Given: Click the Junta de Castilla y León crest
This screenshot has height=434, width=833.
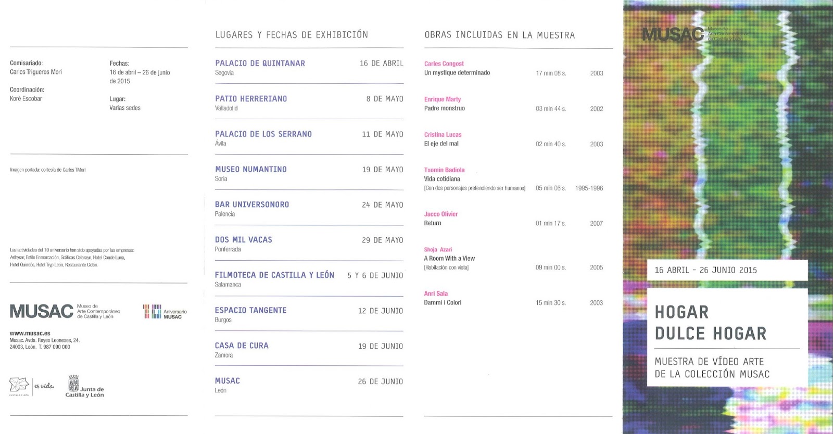Looking at the screenshot, I should coord(73,384).
